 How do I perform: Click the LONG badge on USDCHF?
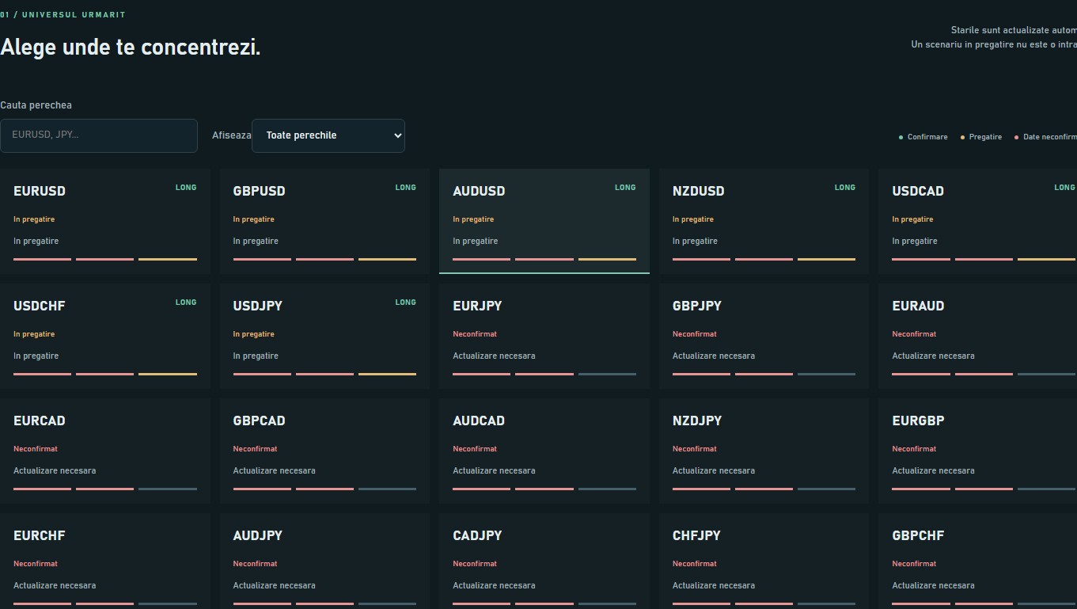pyautogui.click(x=186, y=303)
